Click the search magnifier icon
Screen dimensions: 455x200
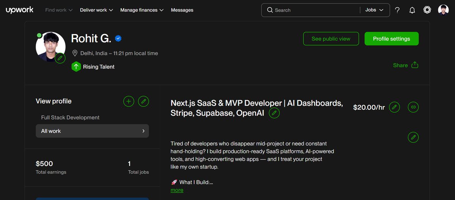click(270, 10)
